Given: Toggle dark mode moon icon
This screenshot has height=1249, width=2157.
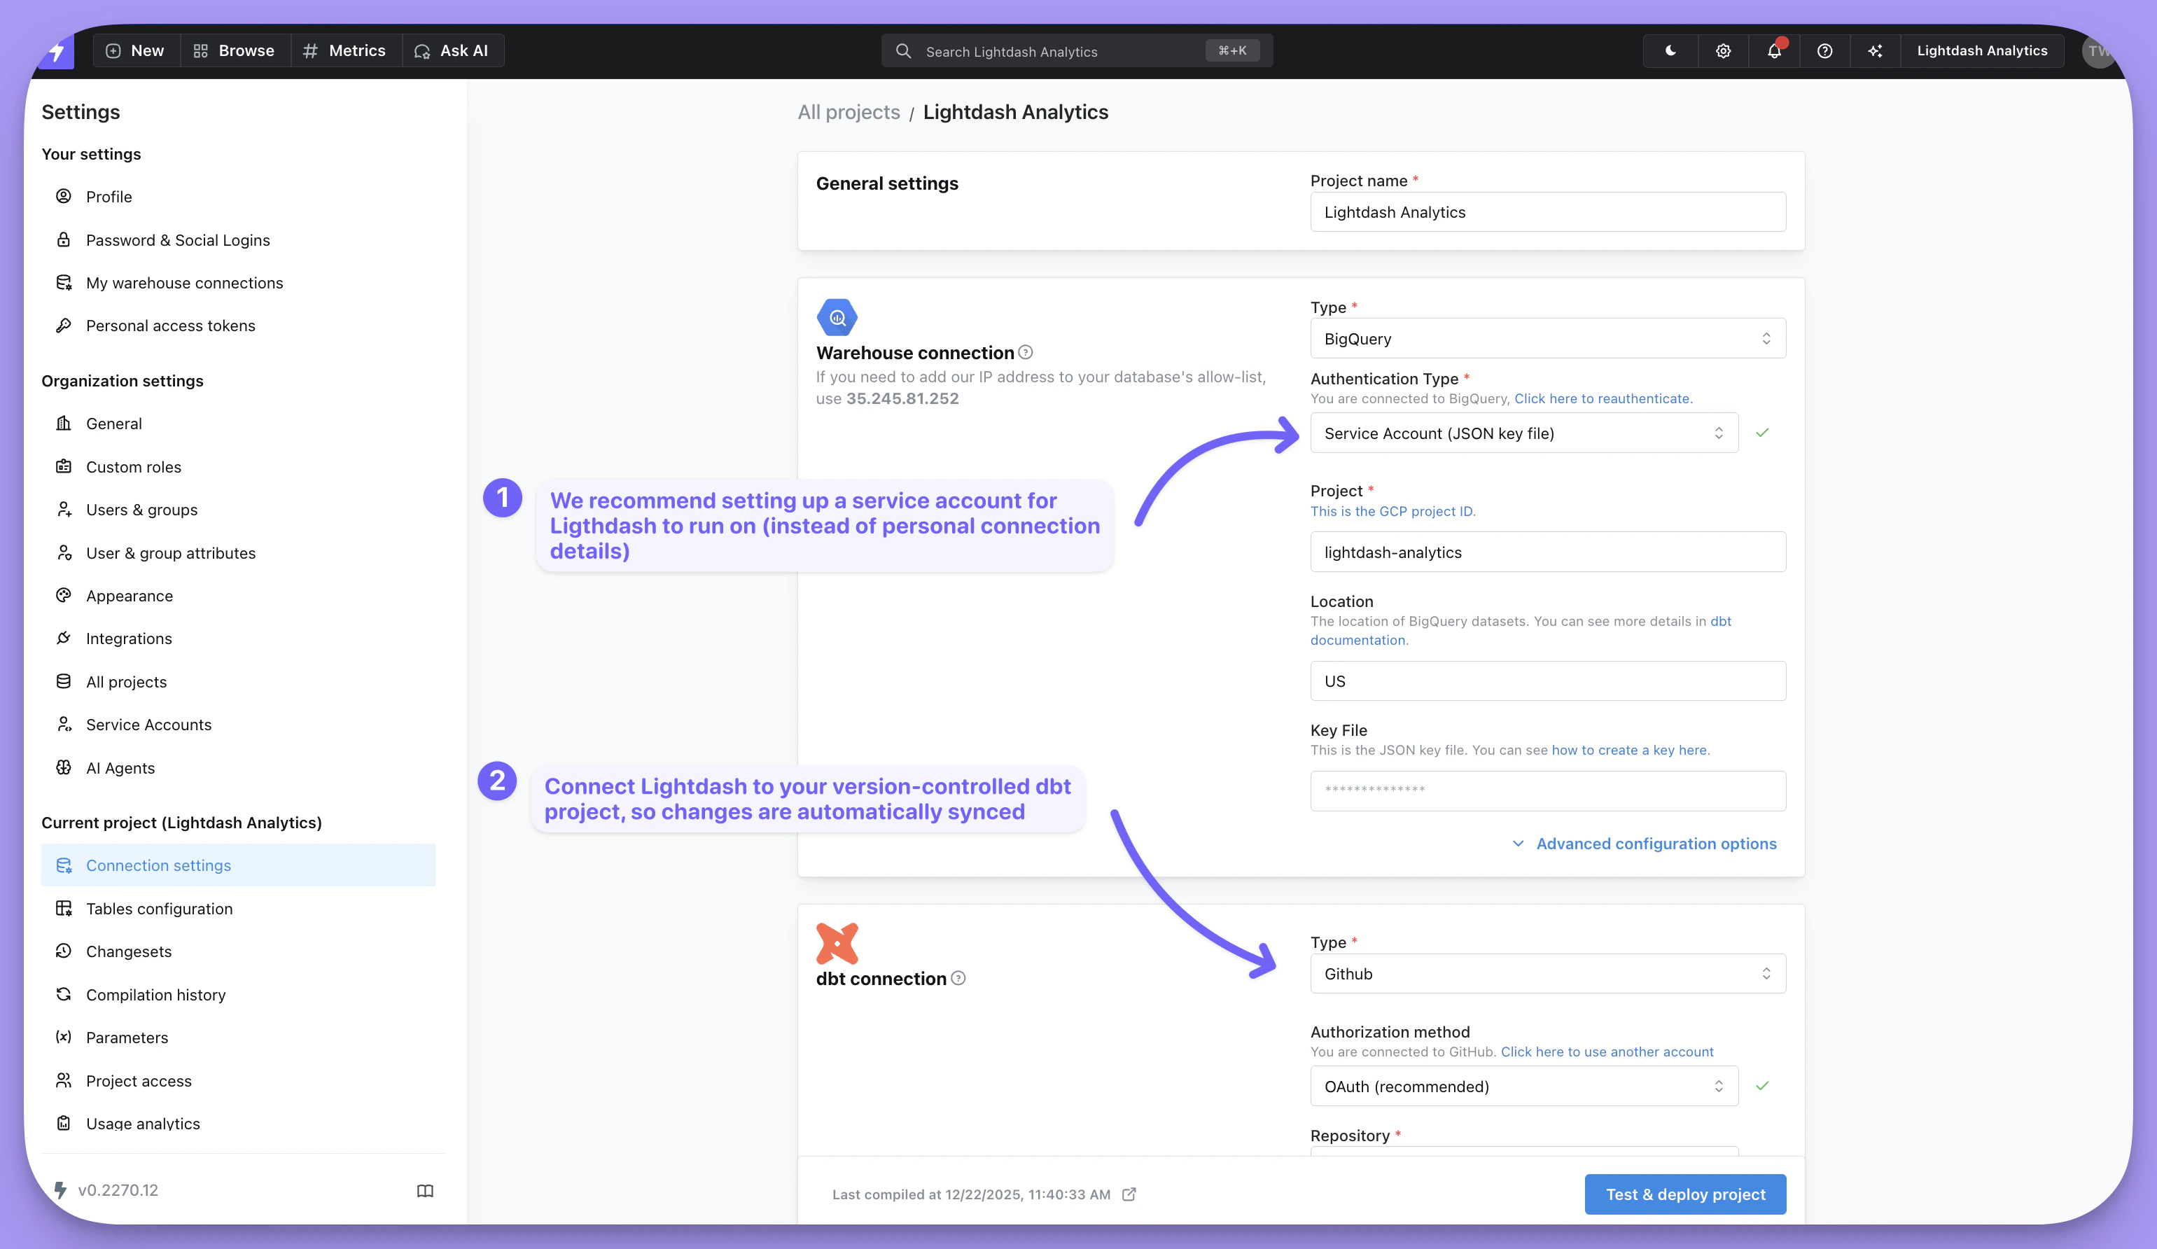Looking at the screenshot, I should click(x=1670, y=50).
